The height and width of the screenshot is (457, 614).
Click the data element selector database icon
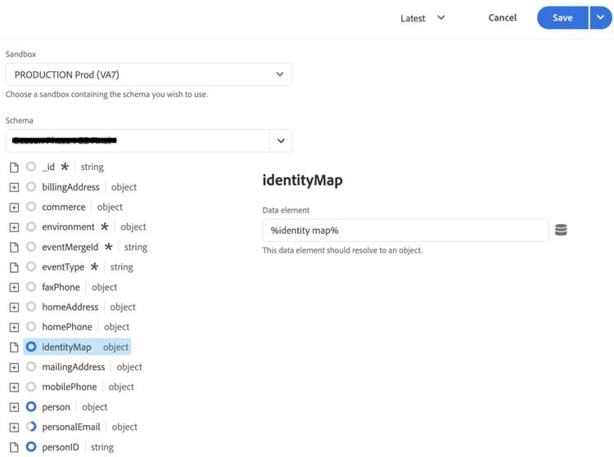[561, 230]
